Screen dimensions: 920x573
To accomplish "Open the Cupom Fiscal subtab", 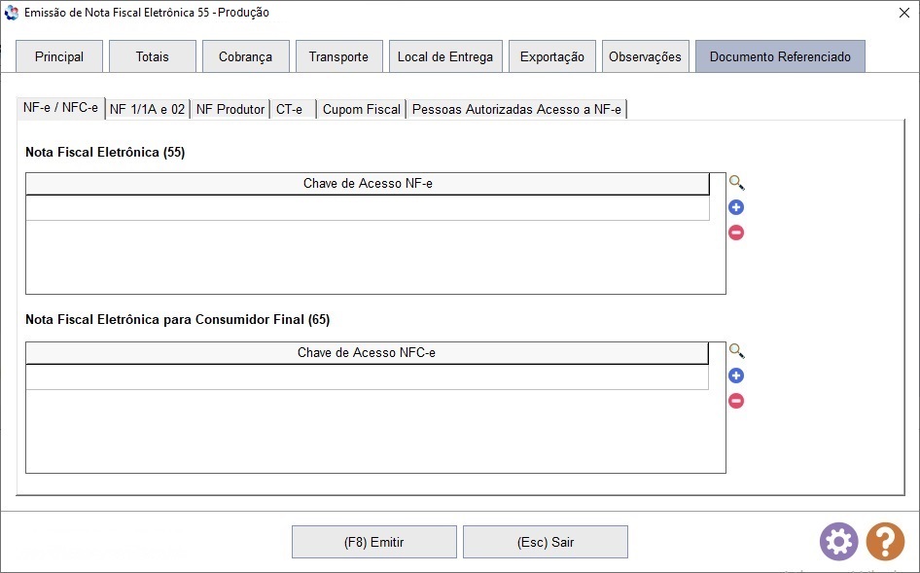I will pos(362,109).
